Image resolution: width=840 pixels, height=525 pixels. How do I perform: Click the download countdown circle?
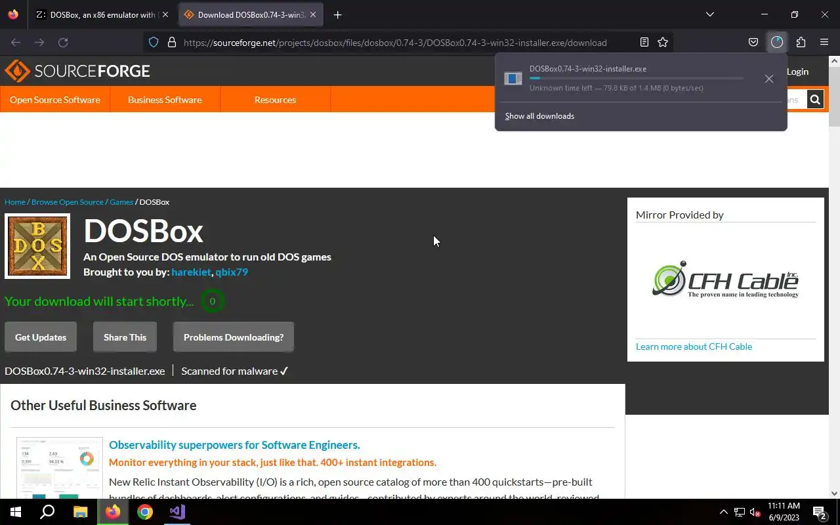coord(212,301)
